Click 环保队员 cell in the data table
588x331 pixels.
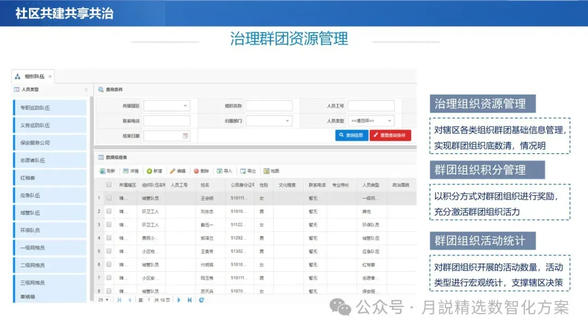(371, 224)
